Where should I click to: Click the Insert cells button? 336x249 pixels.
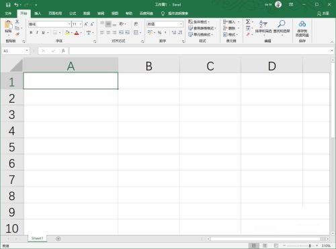(x=231, y=21)
